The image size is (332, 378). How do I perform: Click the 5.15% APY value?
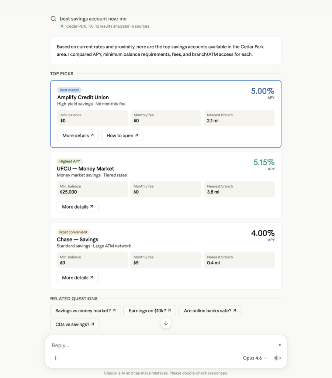(x=264, y=162)
